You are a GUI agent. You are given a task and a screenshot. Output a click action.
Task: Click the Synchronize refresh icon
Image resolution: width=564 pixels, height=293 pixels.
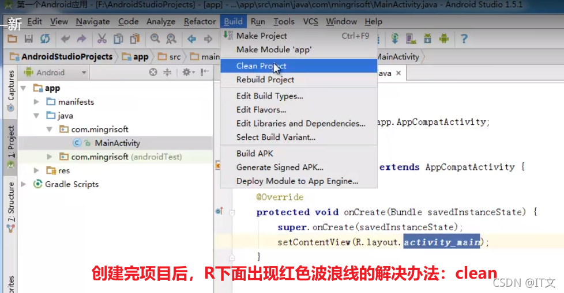click(45, 39)
